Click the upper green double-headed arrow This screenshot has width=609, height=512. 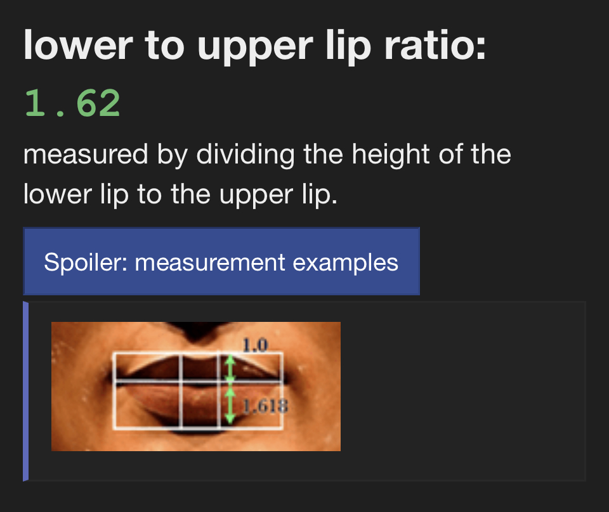[230, 368]
